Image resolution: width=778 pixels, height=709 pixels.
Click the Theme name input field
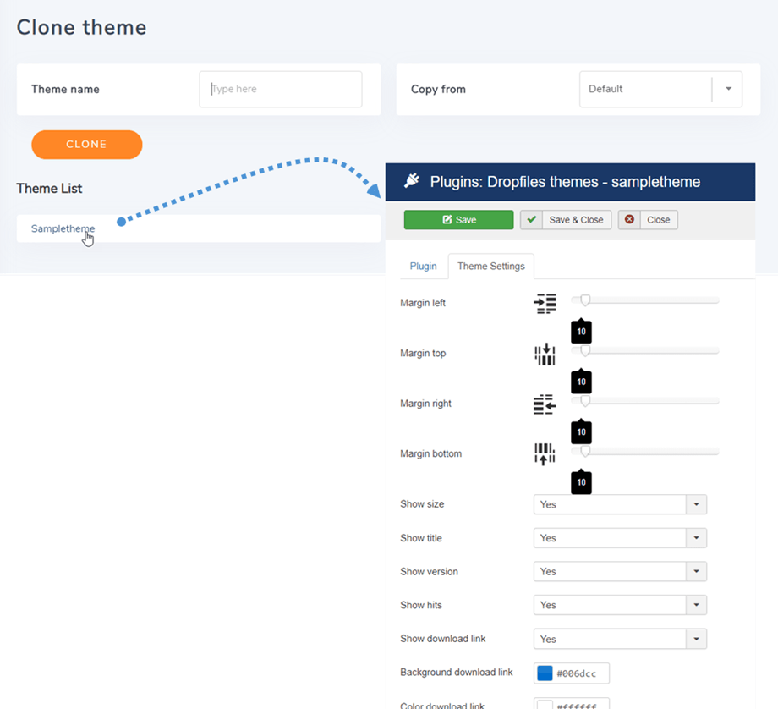[280, 89]
